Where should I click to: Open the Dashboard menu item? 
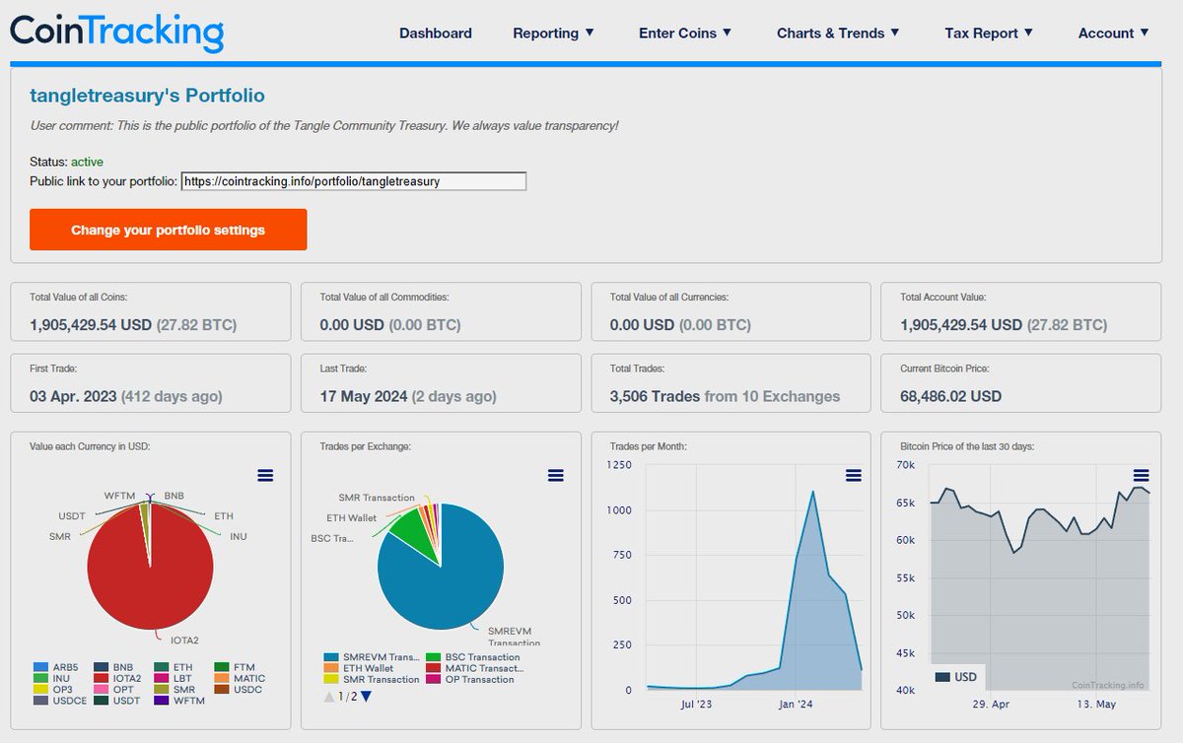pyautogui.click(x=436, y=34)
